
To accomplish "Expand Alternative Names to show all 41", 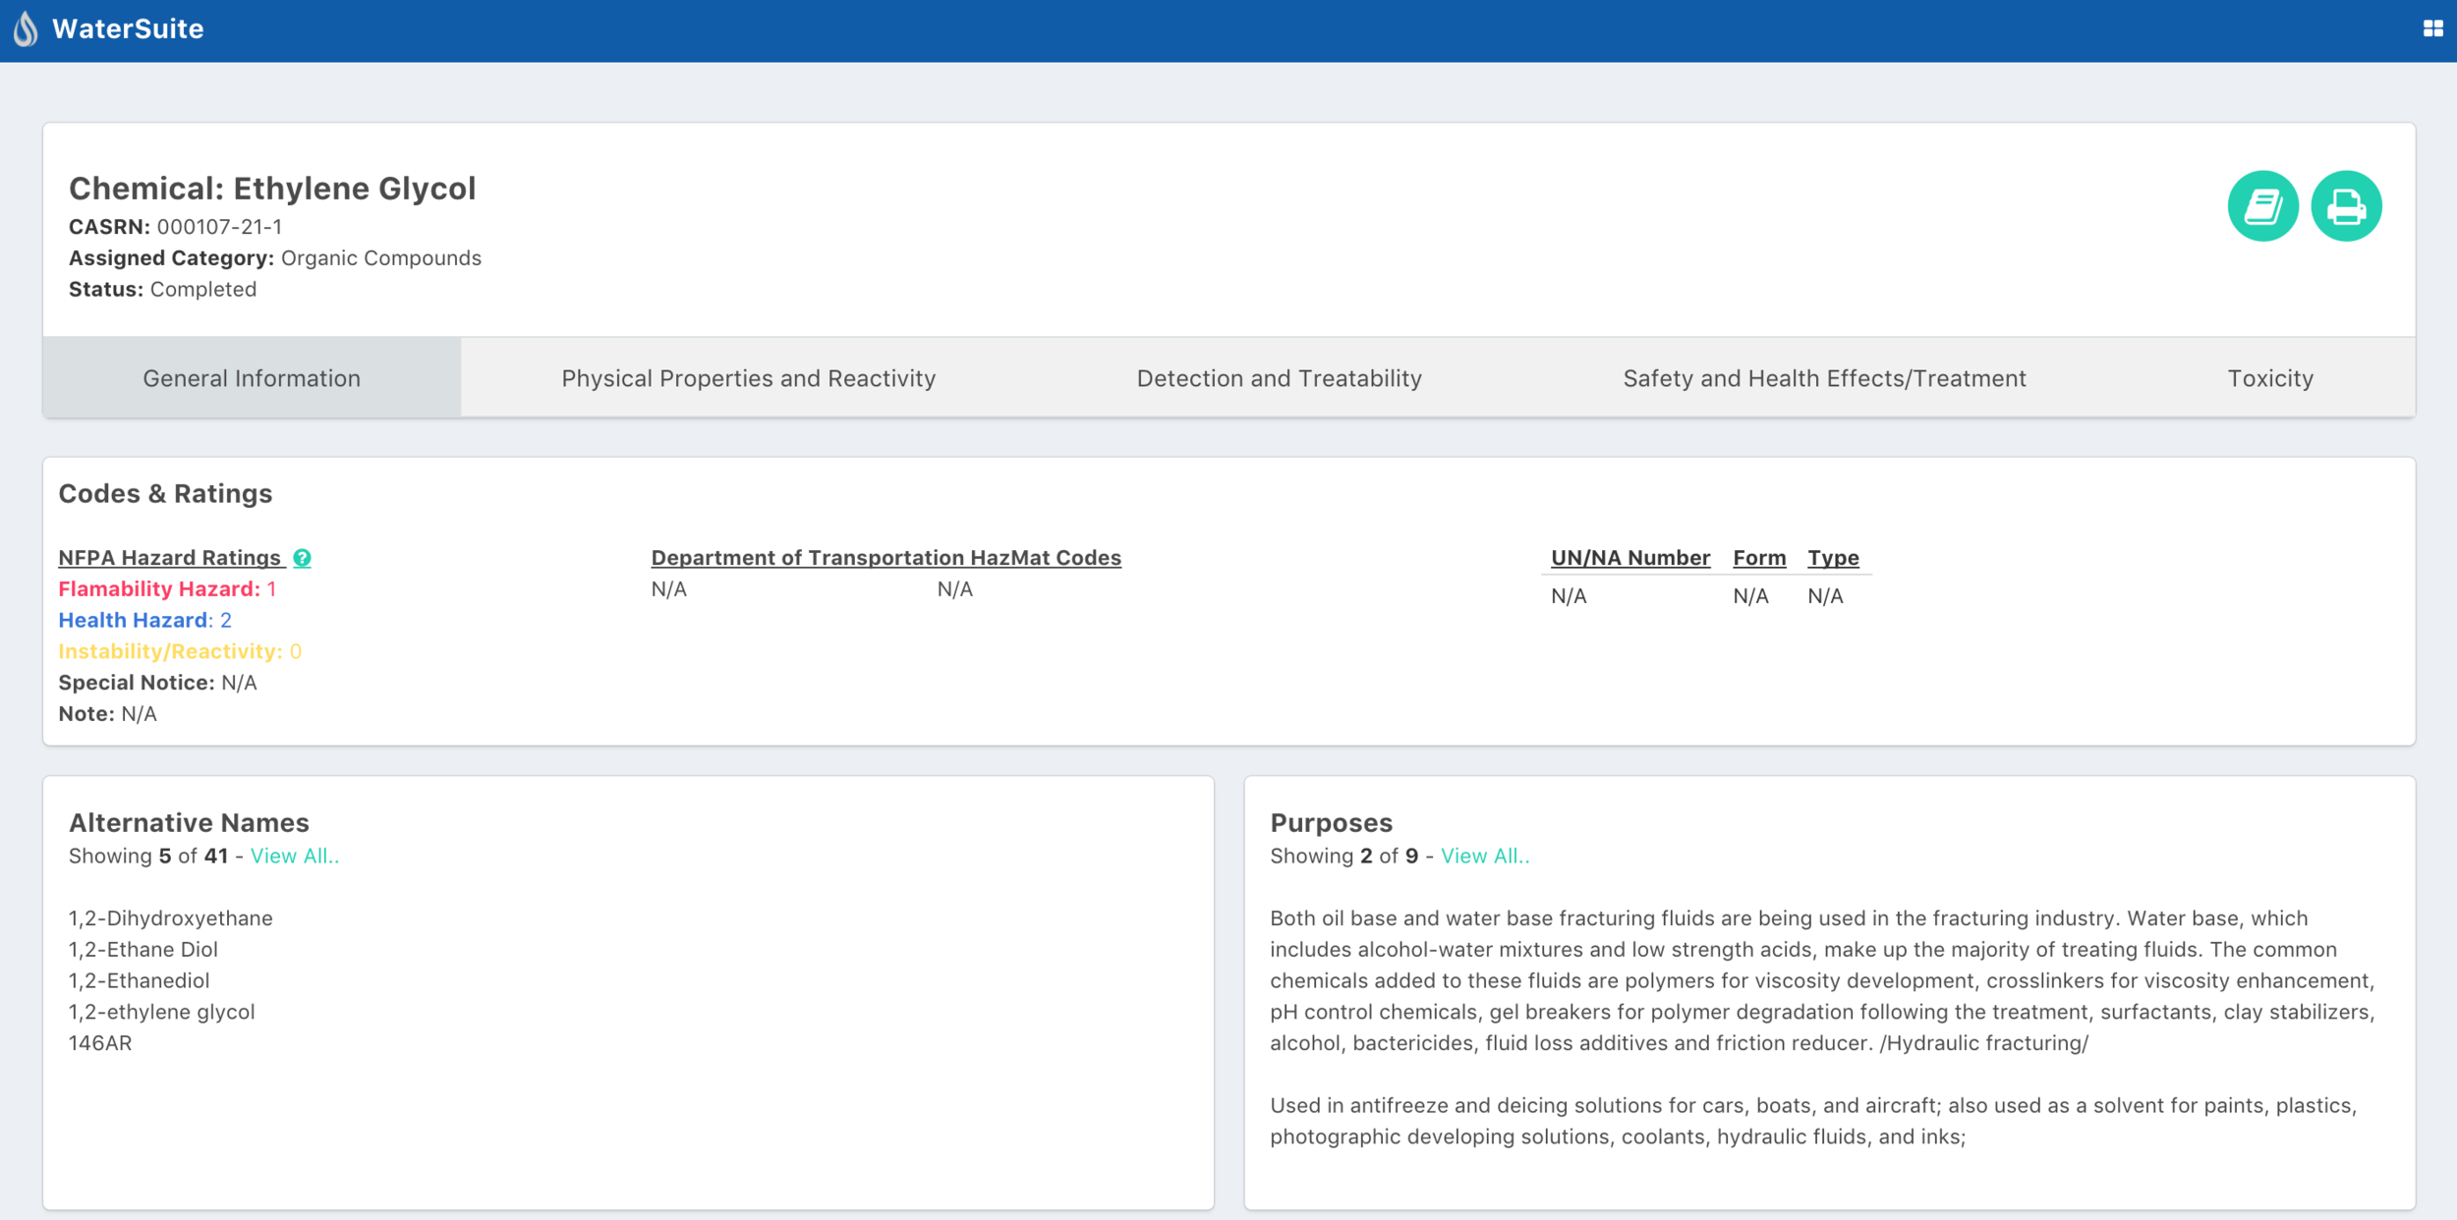I will [x=295, y=856].
